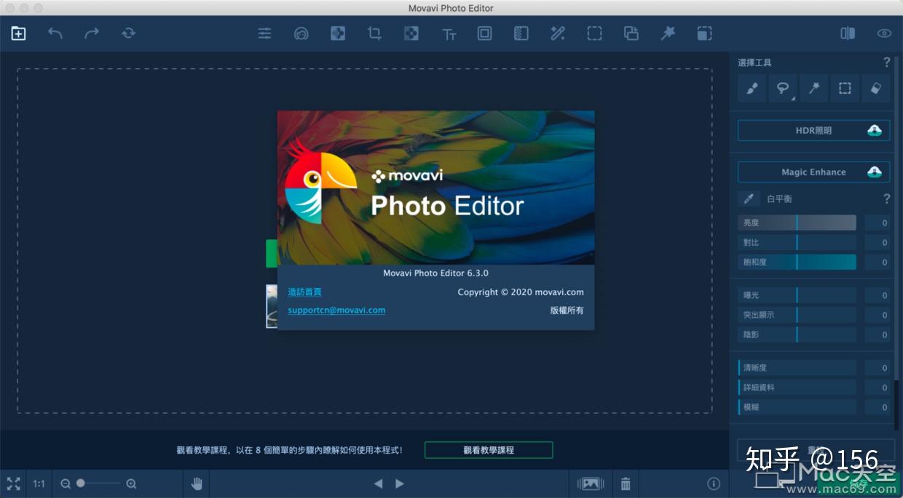Open help for 選擇工具 section
This screenshot has height=498, width=903.
pos(886,63)
